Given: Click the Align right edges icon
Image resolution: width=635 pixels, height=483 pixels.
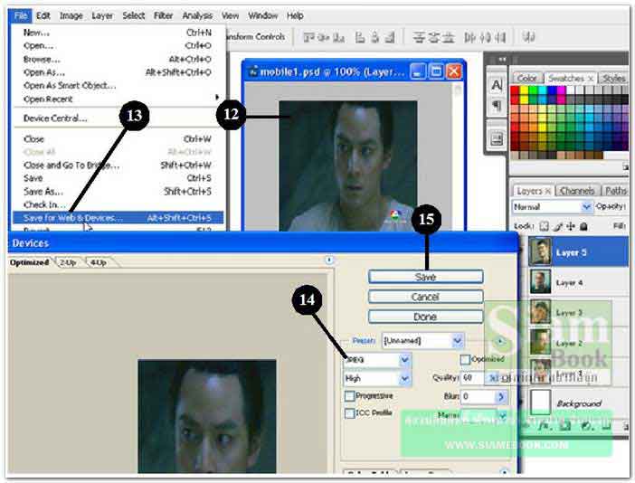Looking at the screenshot, I should (390, 38).
